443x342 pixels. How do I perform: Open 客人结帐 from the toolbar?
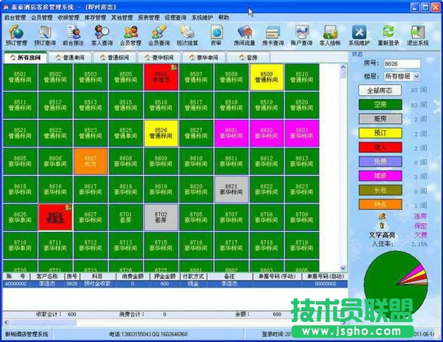[x=330, y=35]
